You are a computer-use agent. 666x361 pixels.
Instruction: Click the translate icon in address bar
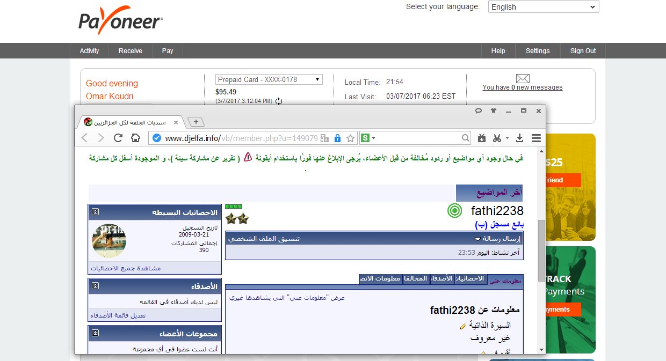point(324,138)
